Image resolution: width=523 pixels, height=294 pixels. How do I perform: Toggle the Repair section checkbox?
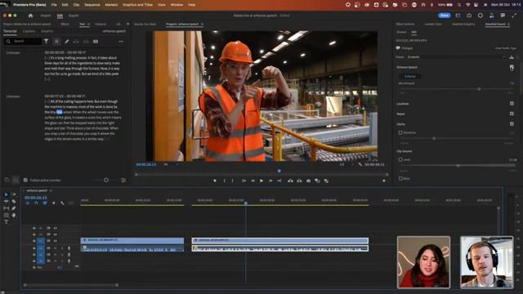coord(512,114)
